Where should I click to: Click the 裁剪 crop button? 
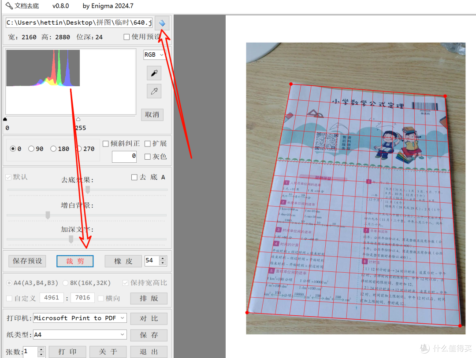[x=75, y=261]
